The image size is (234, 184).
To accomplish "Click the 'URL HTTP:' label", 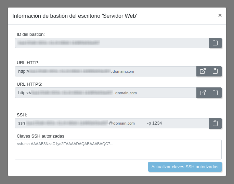I will [28, 62].
